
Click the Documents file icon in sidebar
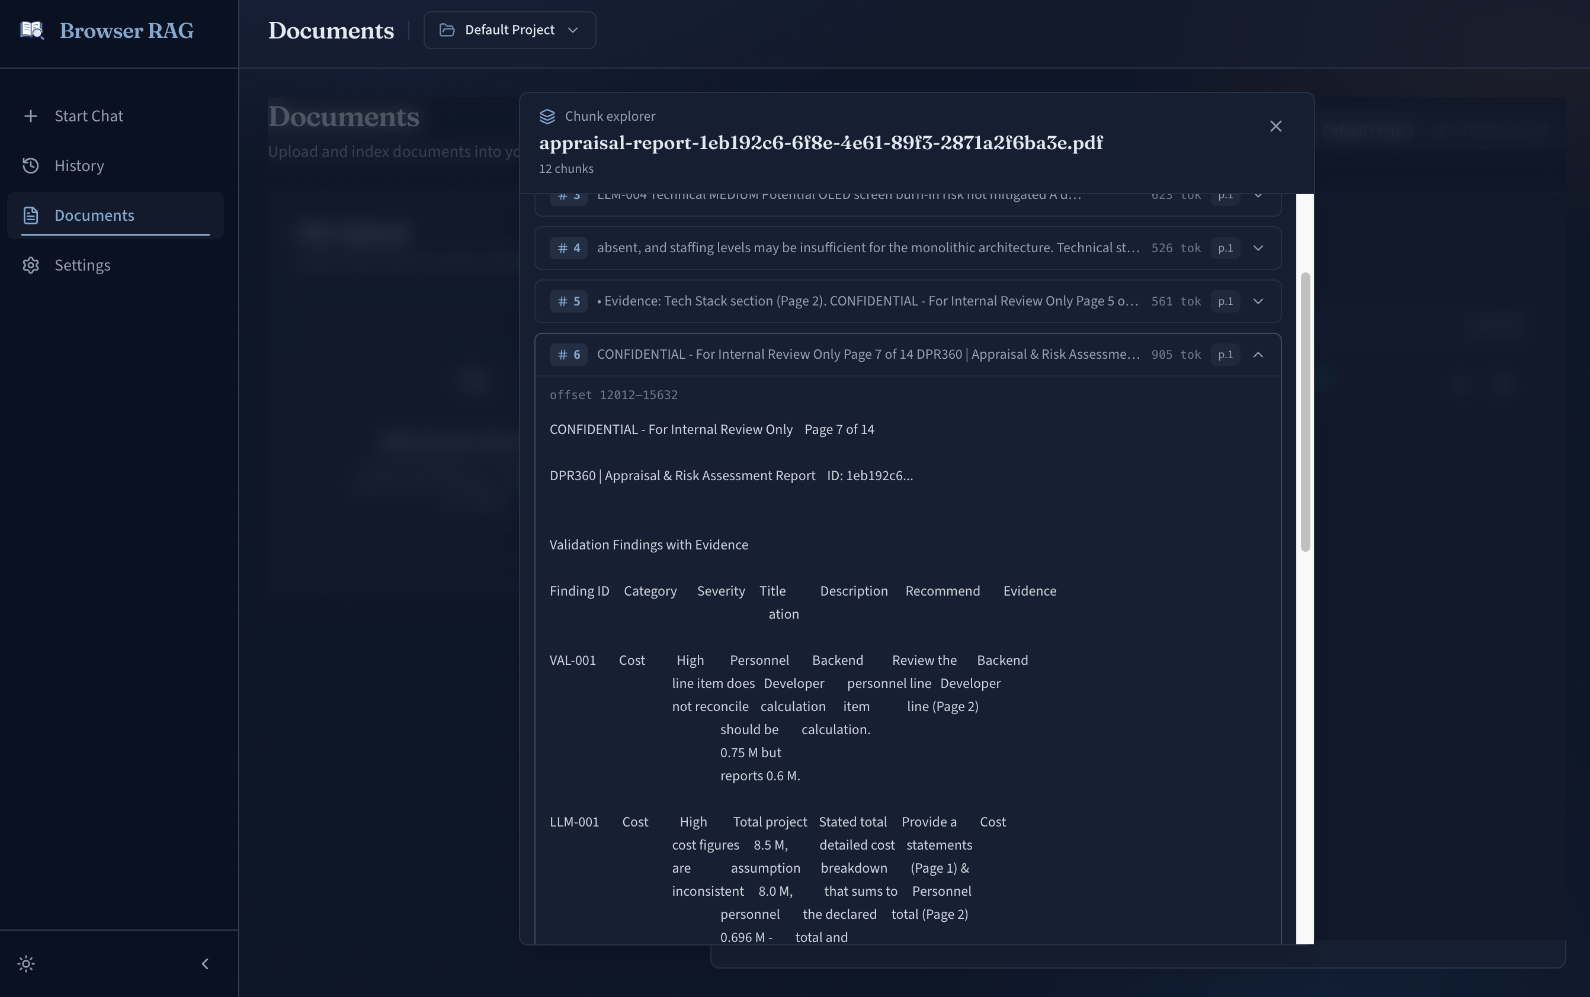pos(30,215)
